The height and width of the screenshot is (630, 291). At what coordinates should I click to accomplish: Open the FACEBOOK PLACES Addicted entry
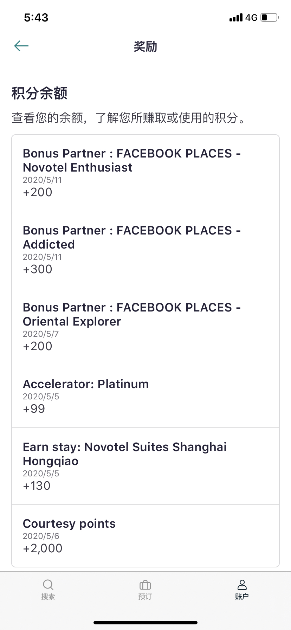click(145, 250)
